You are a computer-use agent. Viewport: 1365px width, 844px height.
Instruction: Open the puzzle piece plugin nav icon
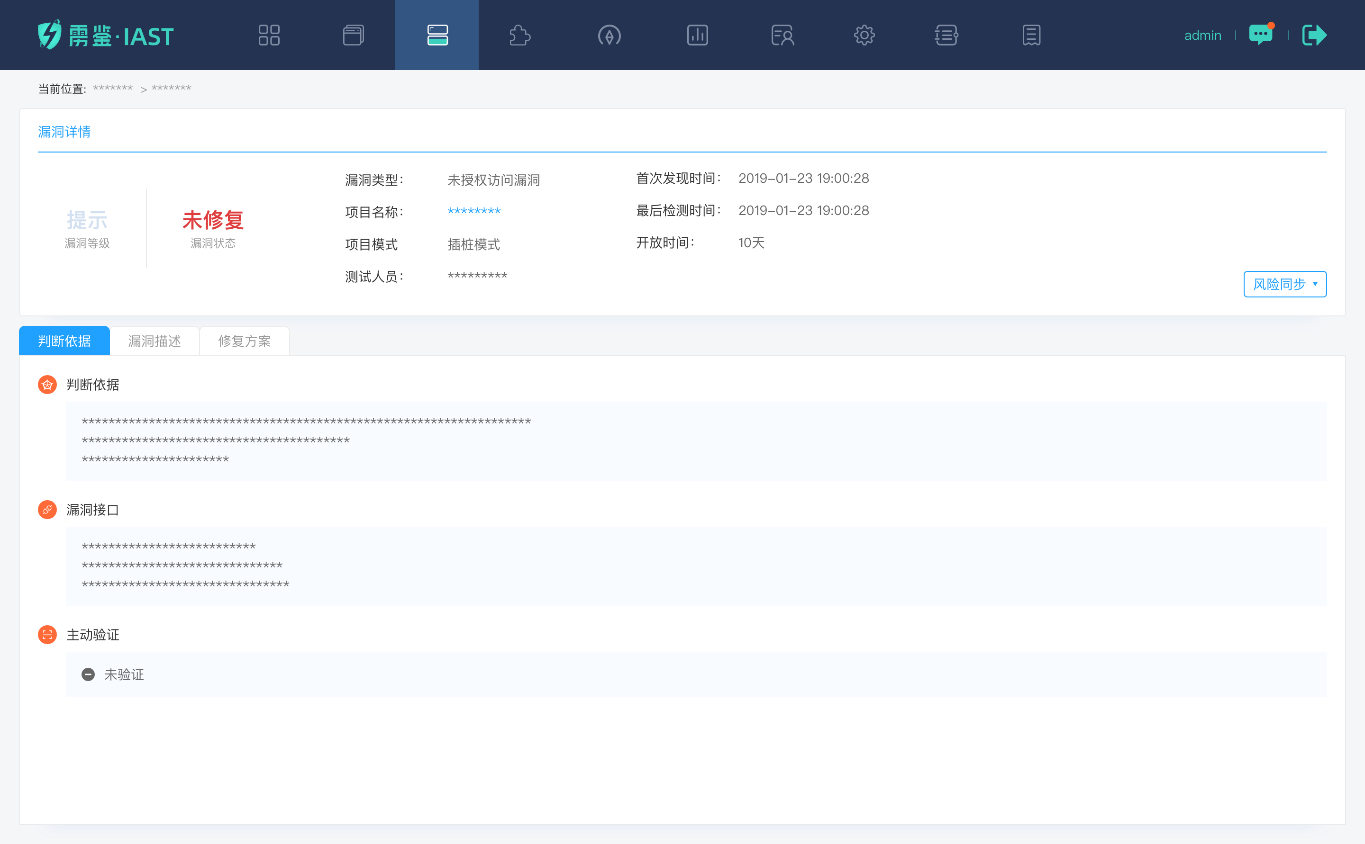(x=520, y=35)
